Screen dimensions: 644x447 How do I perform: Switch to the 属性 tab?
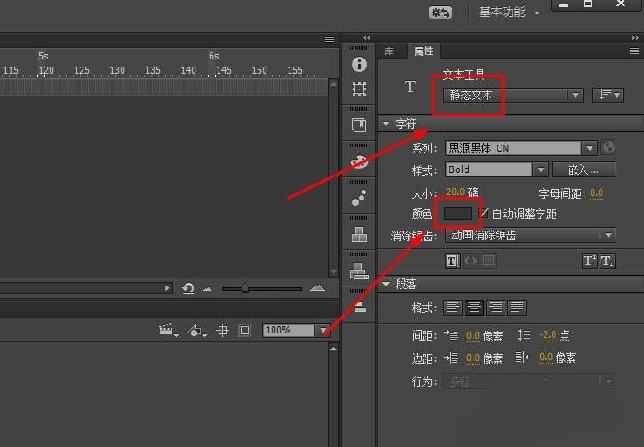click(424, 51)
